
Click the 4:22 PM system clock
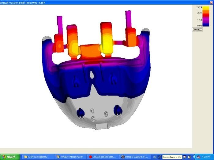[206, 157]
